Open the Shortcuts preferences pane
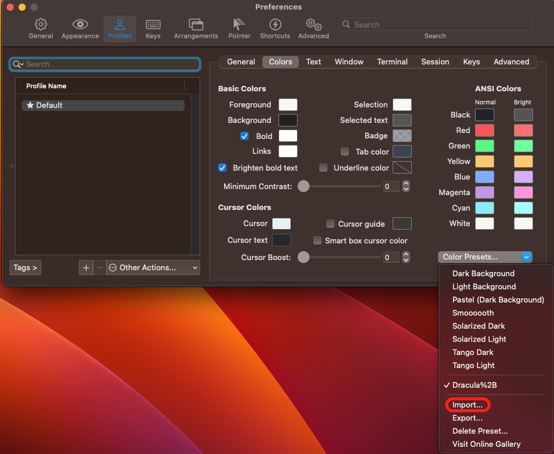Image resolution: width=554 pixels, height=454 pixels. tap(275, 29)
